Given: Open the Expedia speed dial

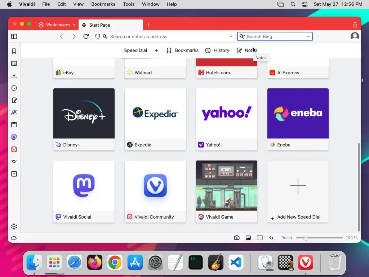Looking at the screenshot, I should click(155, 119).
